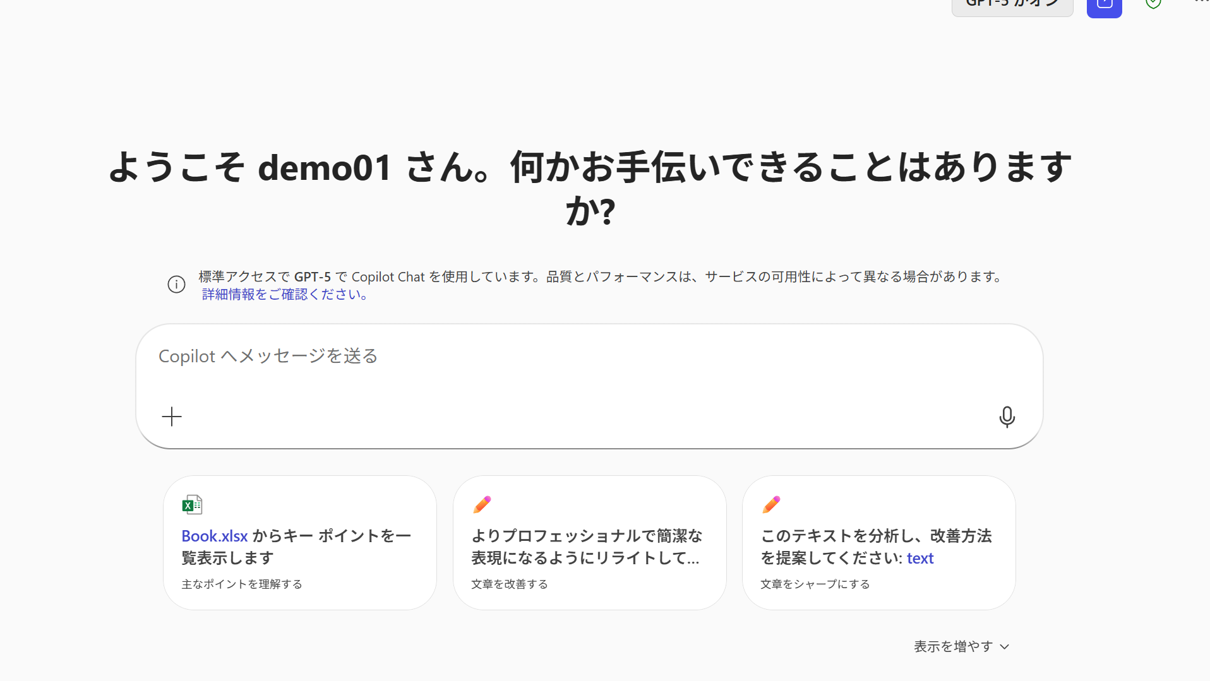Click the chevron next to 表示を増やす

(x=1005, y=647)
